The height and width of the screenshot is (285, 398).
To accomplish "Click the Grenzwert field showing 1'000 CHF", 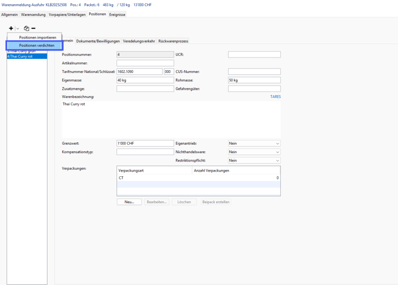I will pyautogui.click(x=145, y=143).
